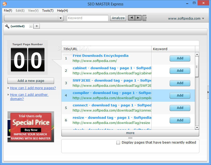This screenshot has height=165, width=211.
Task: Click the vertical scrollbar thumb in list
Action: point(197,67)
